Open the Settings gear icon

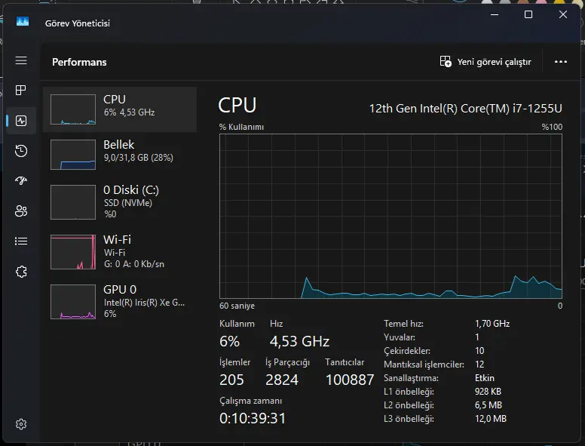tap(21, 424)
